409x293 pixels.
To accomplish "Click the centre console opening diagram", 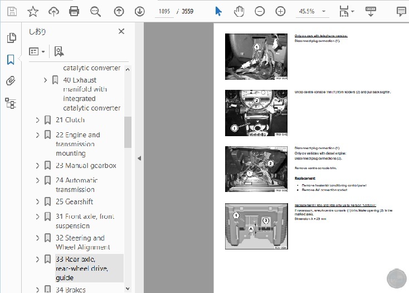I will tap(256, 226).
